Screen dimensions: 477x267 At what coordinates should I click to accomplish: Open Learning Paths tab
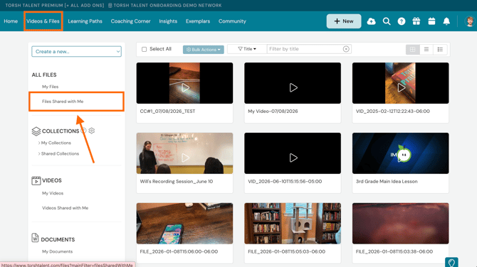tap(85, 21)
